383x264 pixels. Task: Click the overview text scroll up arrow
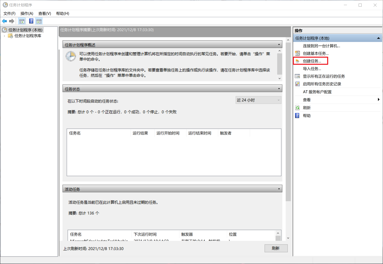point(280,51)
